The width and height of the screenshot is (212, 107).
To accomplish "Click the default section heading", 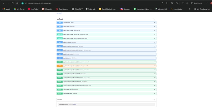I will (x=60, y=19).
